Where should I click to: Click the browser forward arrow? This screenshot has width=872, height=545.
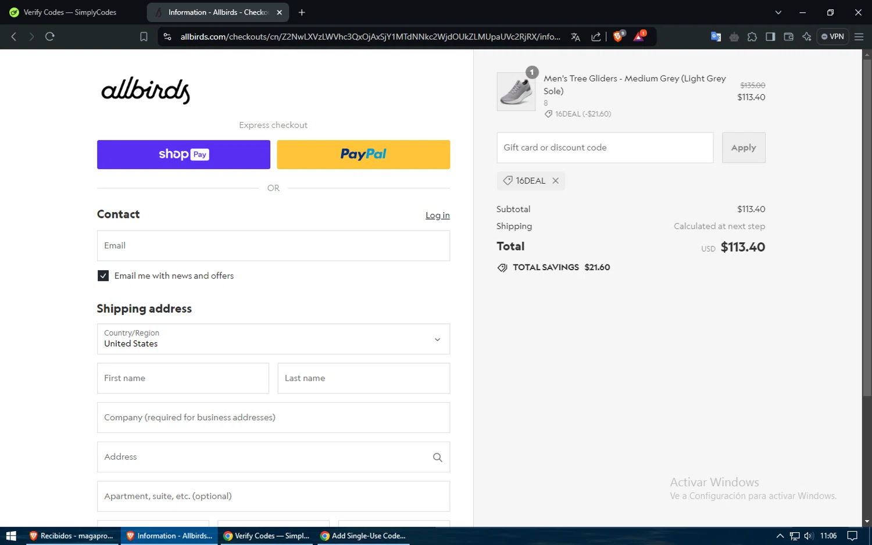(31, 37)
